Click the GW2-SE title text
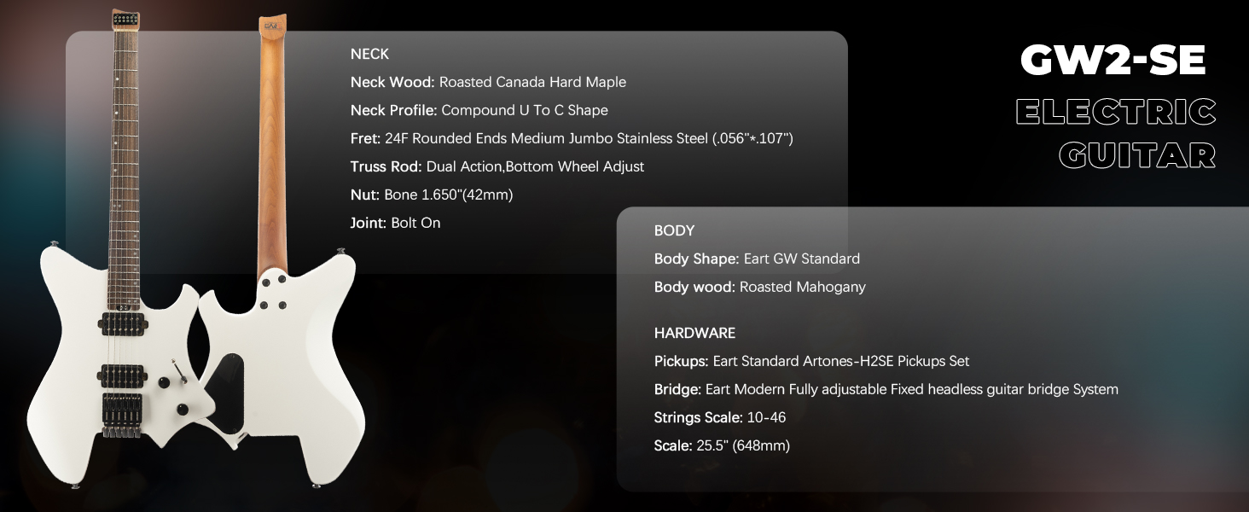This screenshot has width=1249, height=512. [x=1112, y=61]
